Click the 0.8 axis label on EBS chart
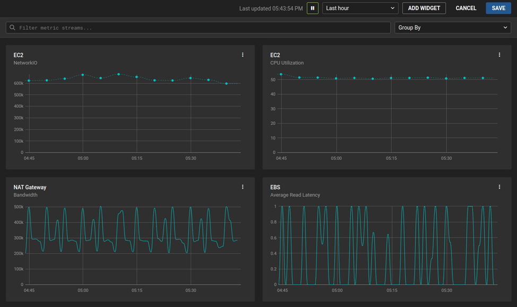The image size is (517, 307). click(273, 222)
